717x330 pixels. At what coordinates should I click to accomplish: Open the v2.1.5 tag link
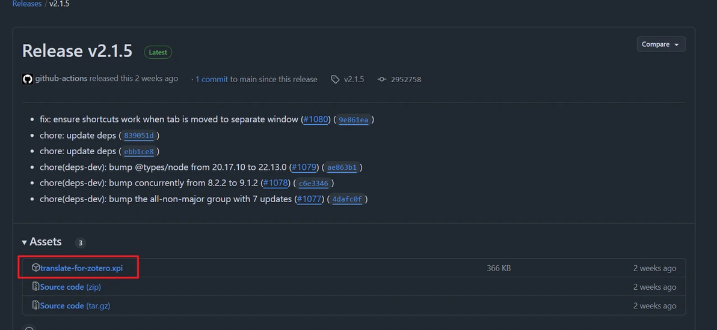coord(354,79)
